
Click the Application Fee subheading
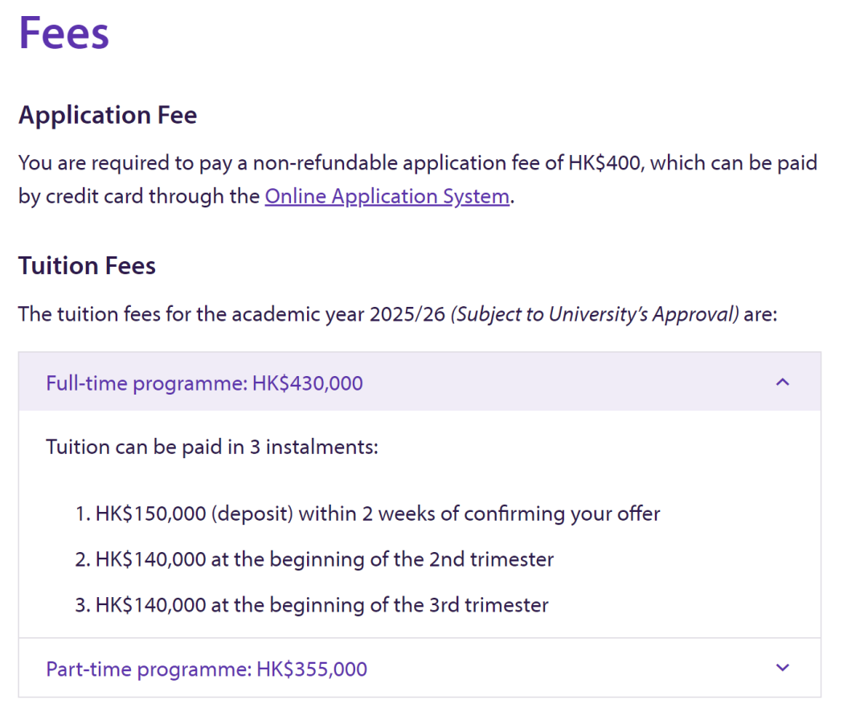(x=108, y=115)
